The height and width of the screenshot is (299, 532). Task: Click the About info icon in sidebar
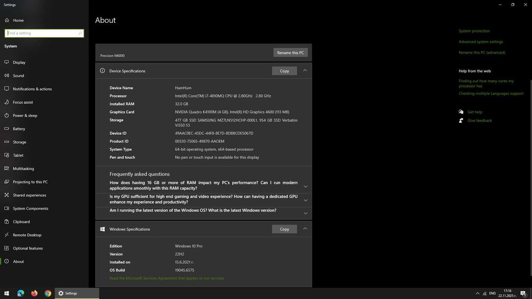click(x=6, y=261)
